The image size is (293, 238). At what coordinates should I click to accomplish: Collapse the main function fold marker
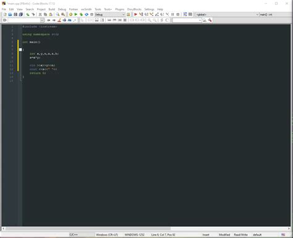tap(20, 49)
